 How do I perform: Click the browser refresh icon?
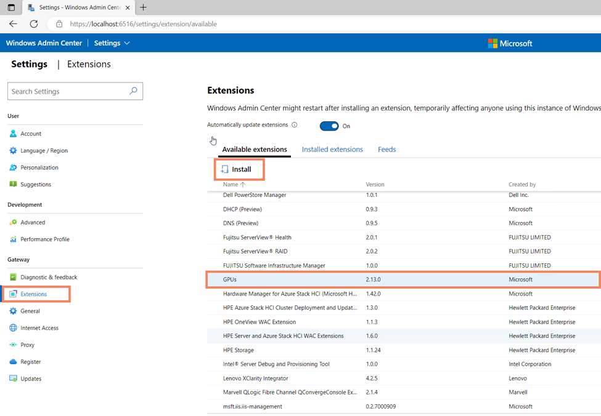(34, 24)
